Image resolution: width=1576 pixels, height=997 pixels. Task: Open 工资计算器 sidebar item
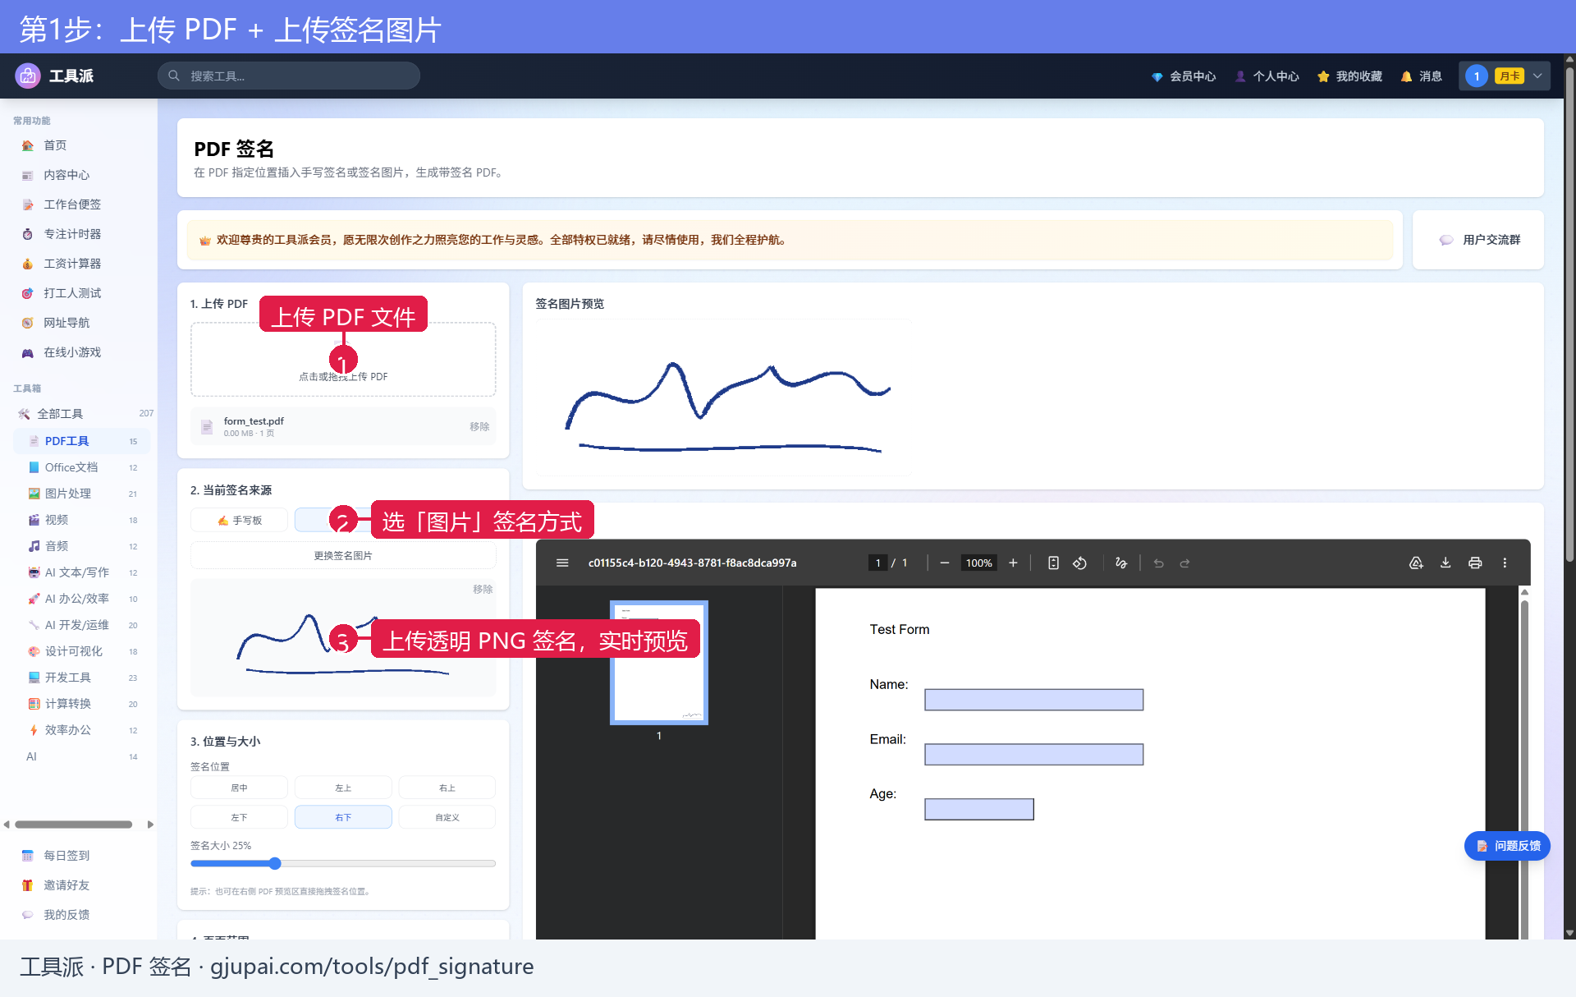coord(79,264)
